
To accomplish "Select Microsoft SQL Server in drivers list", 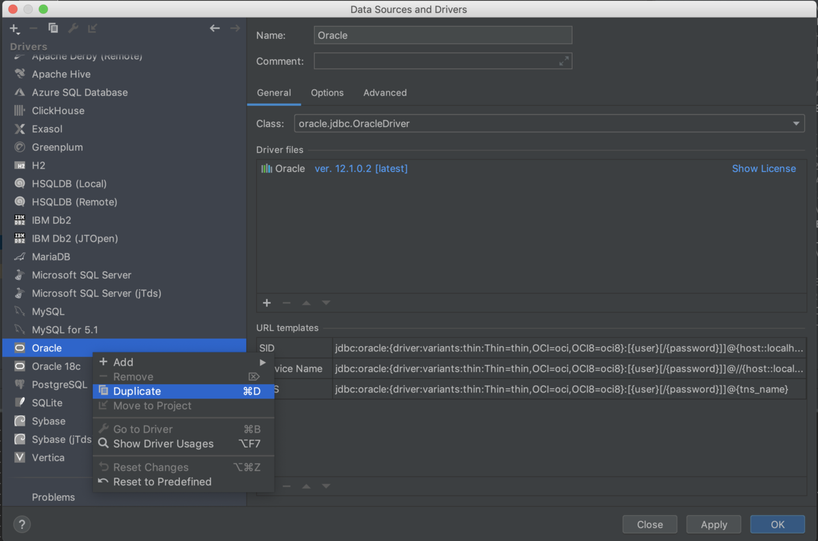I will [123, 275].
